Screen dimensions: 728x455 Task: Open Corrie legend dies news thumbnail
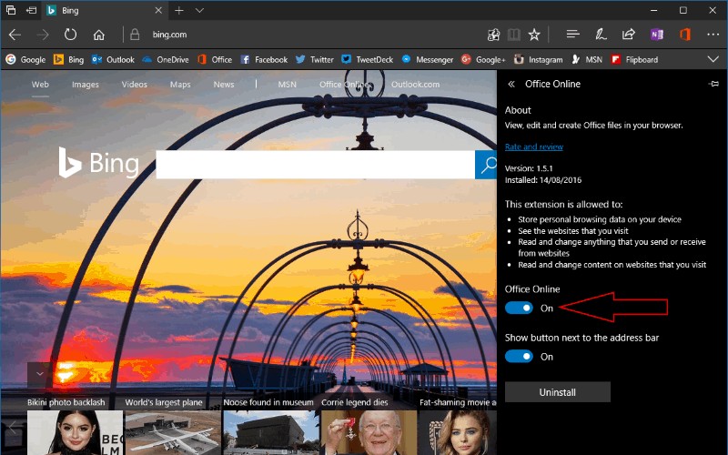(x=369, y=433)
